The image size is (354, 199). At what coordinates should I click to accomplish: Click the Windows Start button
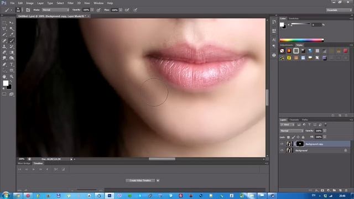[x=6, y=195]
